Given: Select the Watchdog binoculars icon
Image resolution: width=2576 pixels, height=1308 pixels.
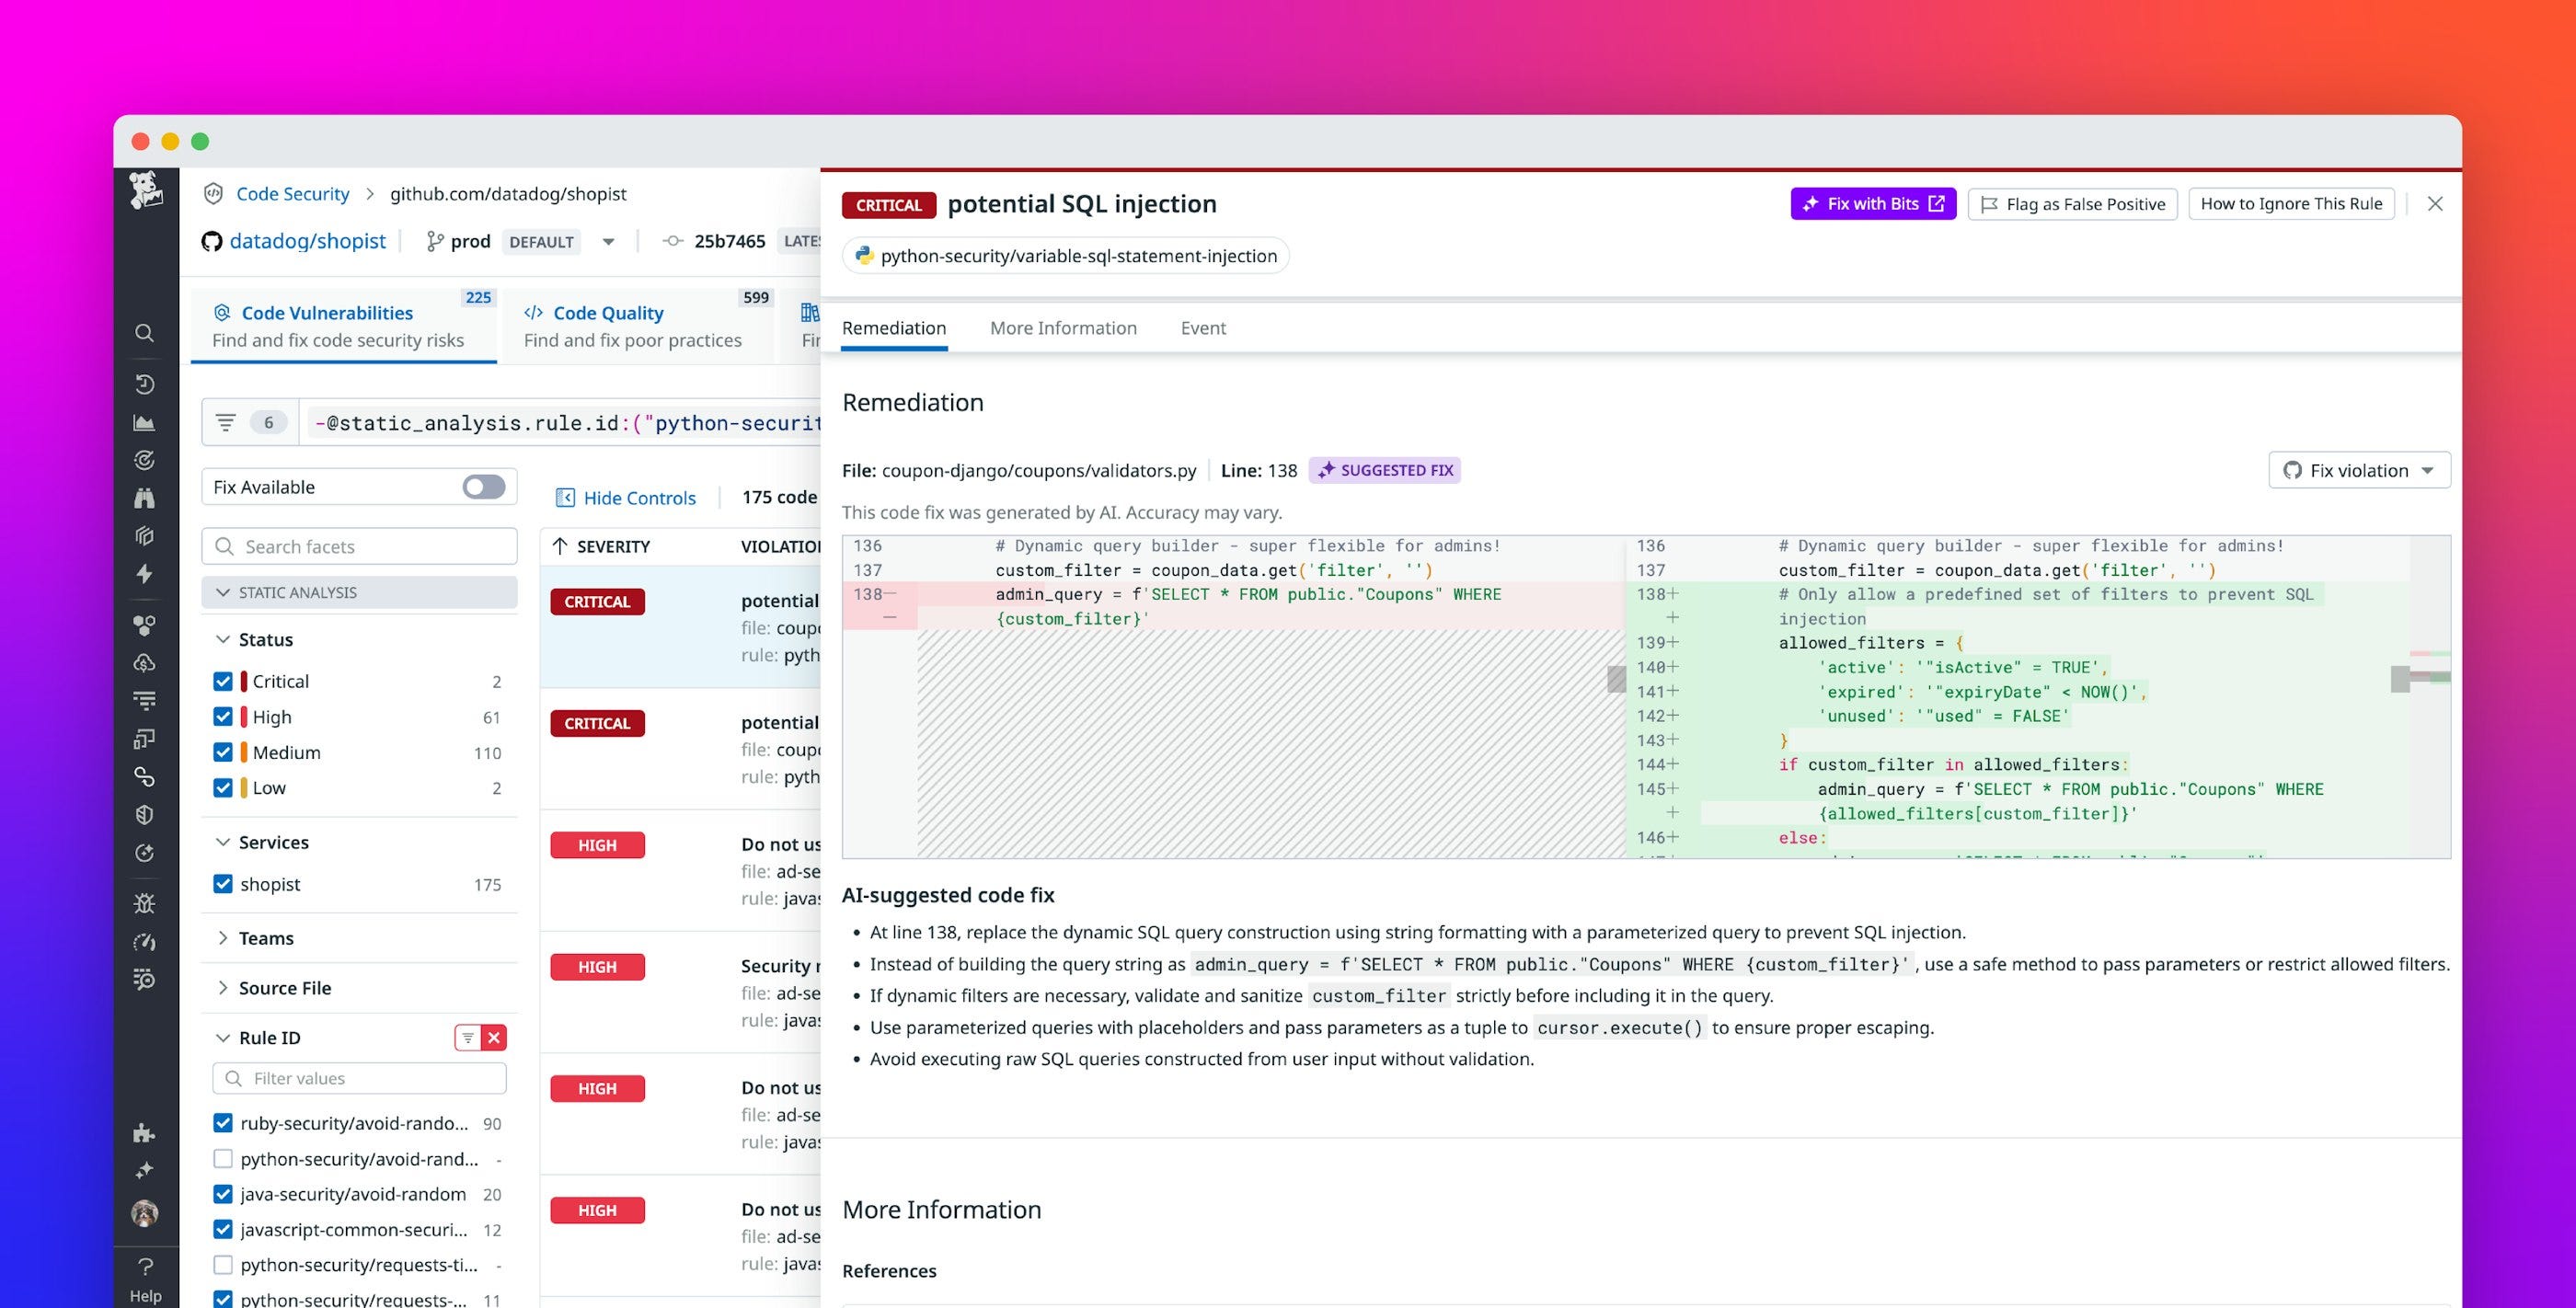Looking at the screenshot, I should 145,498.
